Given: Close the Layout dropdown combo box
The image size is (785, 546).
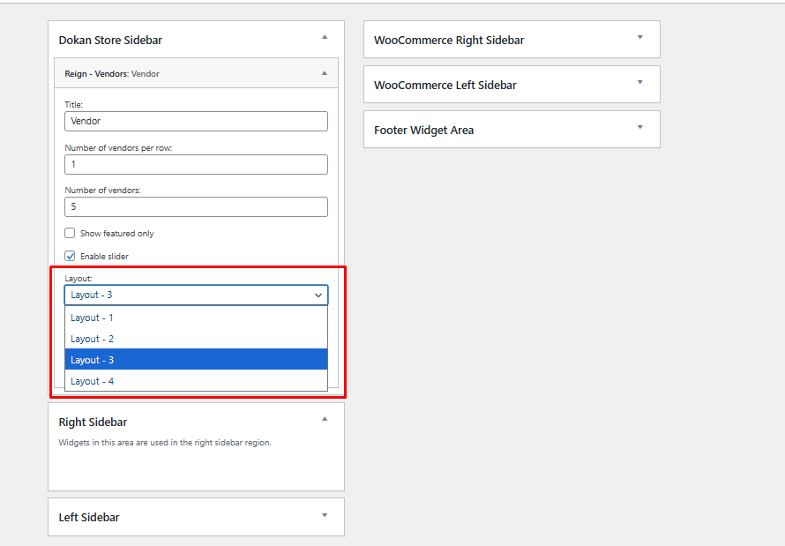Looking at the screenshot, I should coord(196,295).
